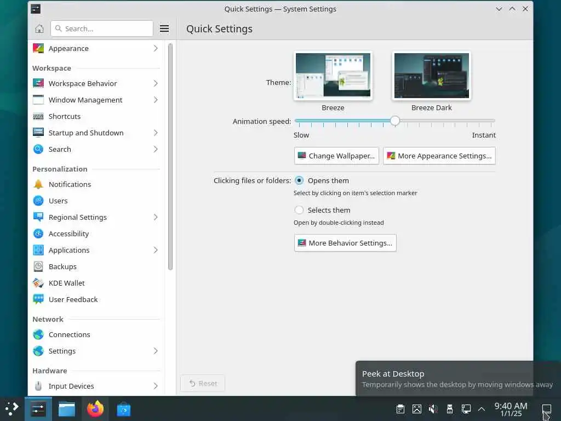Click the clock showing 9:40 AM

click(x=511, y=409)
